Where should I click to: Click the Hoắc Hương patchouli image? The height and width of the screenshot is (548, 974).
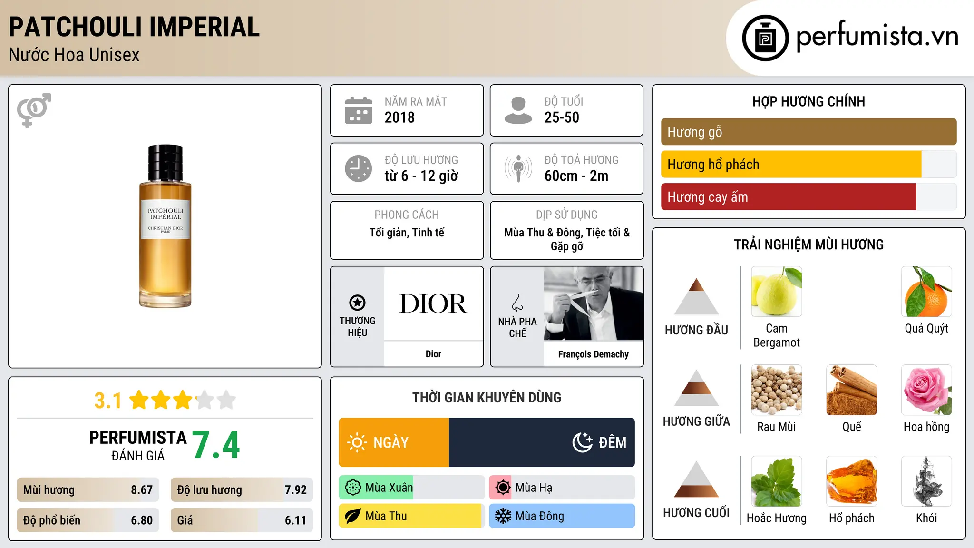(777, 481)
